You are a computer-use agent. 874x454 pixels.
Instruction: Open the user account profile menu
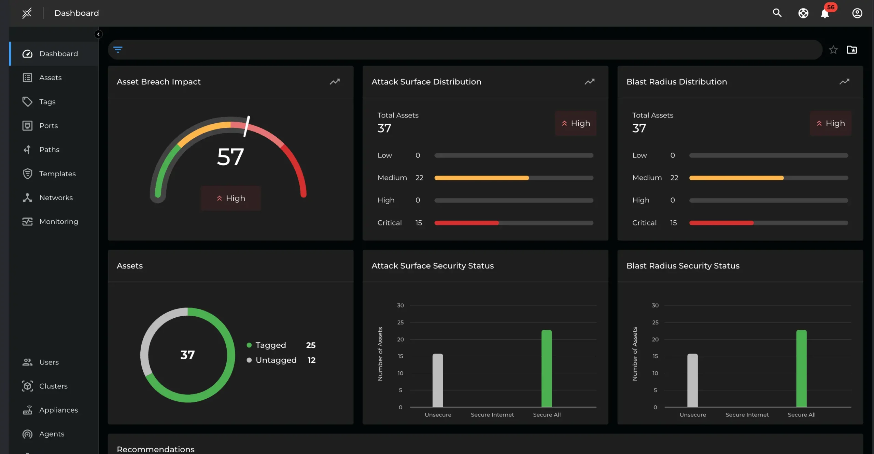857,13
